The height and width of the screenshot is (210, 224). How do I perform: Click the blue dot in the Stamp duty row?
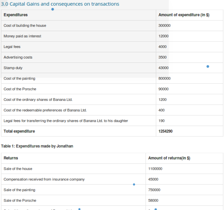pyautogui.click(x=208, y=66)
